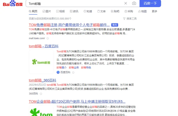Click the shield icon beside 百度百科

(x=73, y=72)
